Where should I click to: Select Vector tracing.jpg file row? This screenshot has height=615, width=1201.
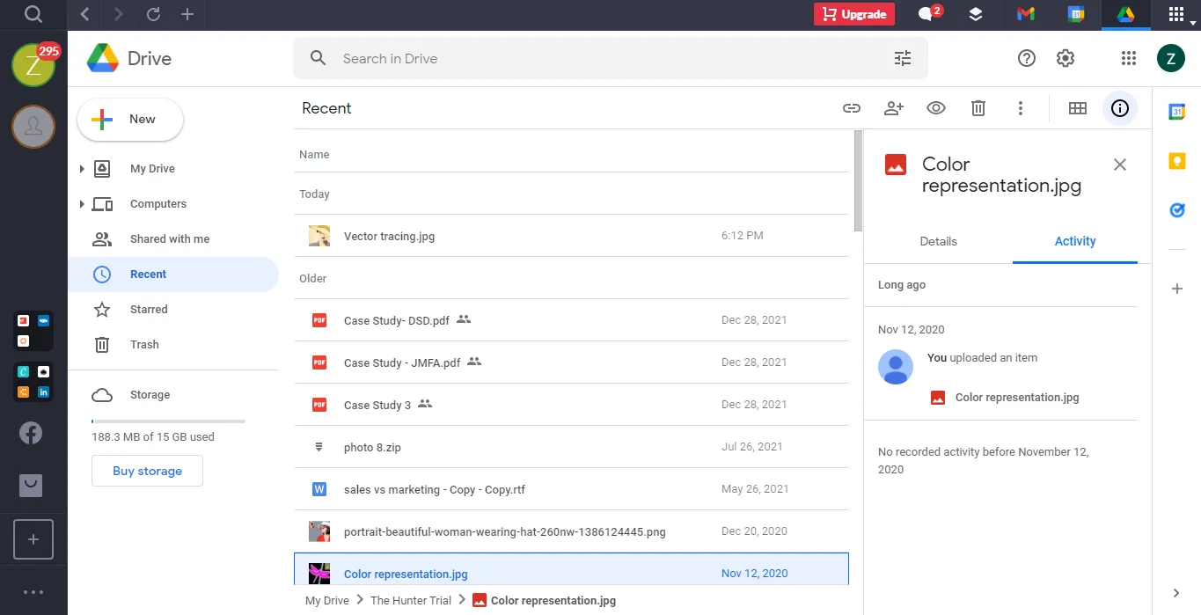[572, 236]
